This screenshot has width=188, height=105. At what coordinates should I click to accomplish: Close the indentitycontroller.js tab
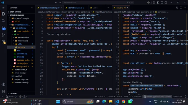61,8
